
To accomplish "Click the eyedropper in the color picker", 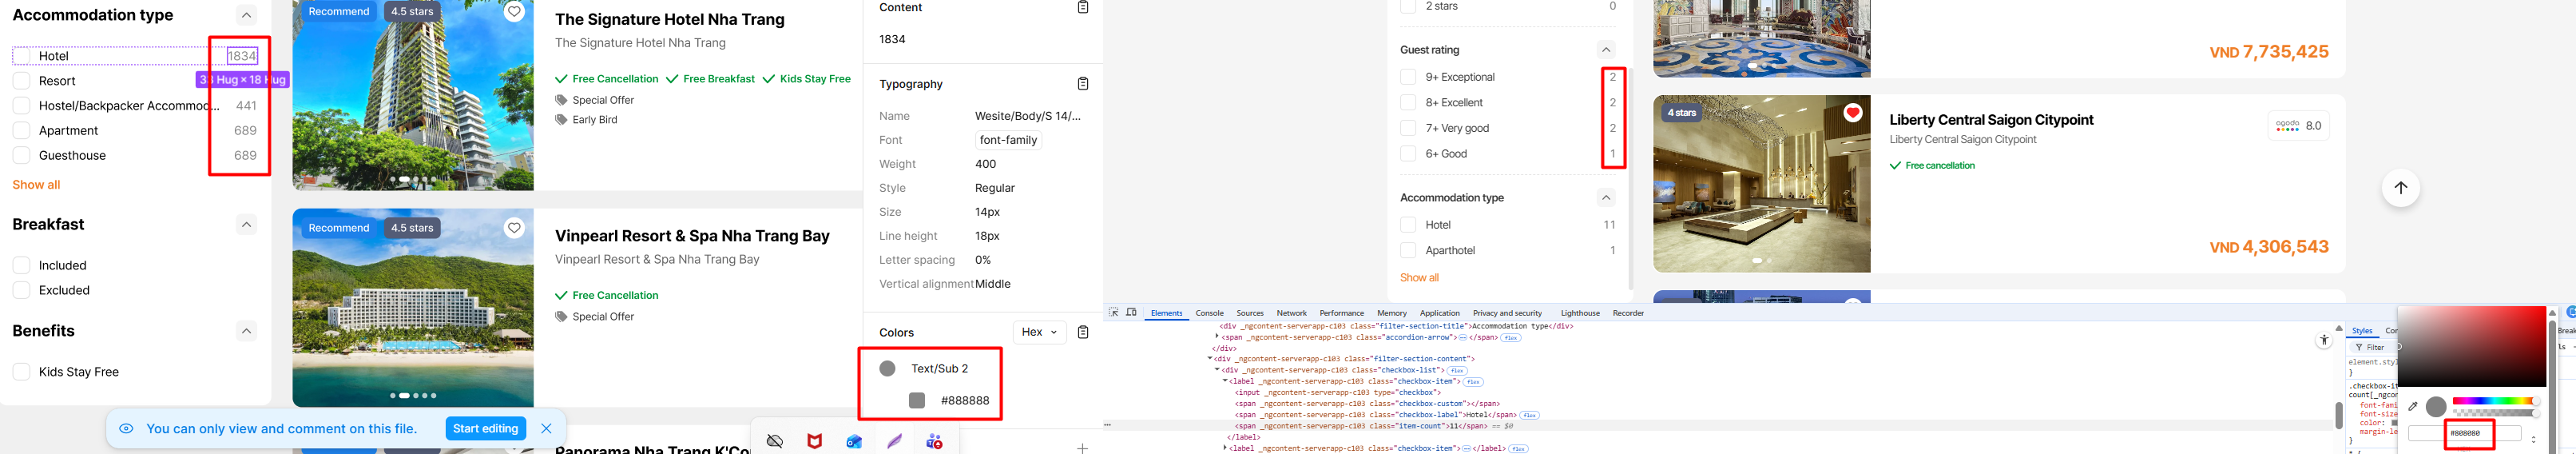I will click(2412, 407).
